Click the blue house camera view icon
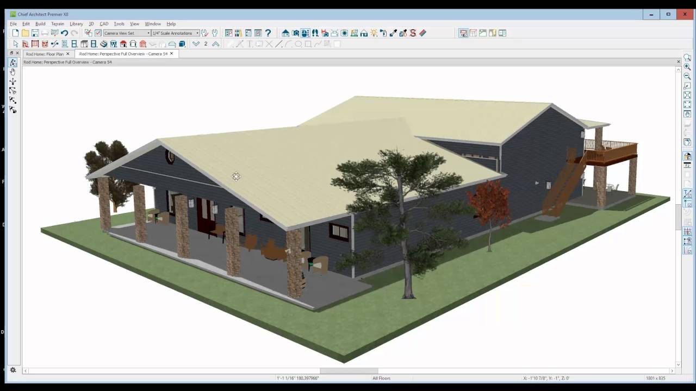696x391 pixels. (x=285, y=33)
